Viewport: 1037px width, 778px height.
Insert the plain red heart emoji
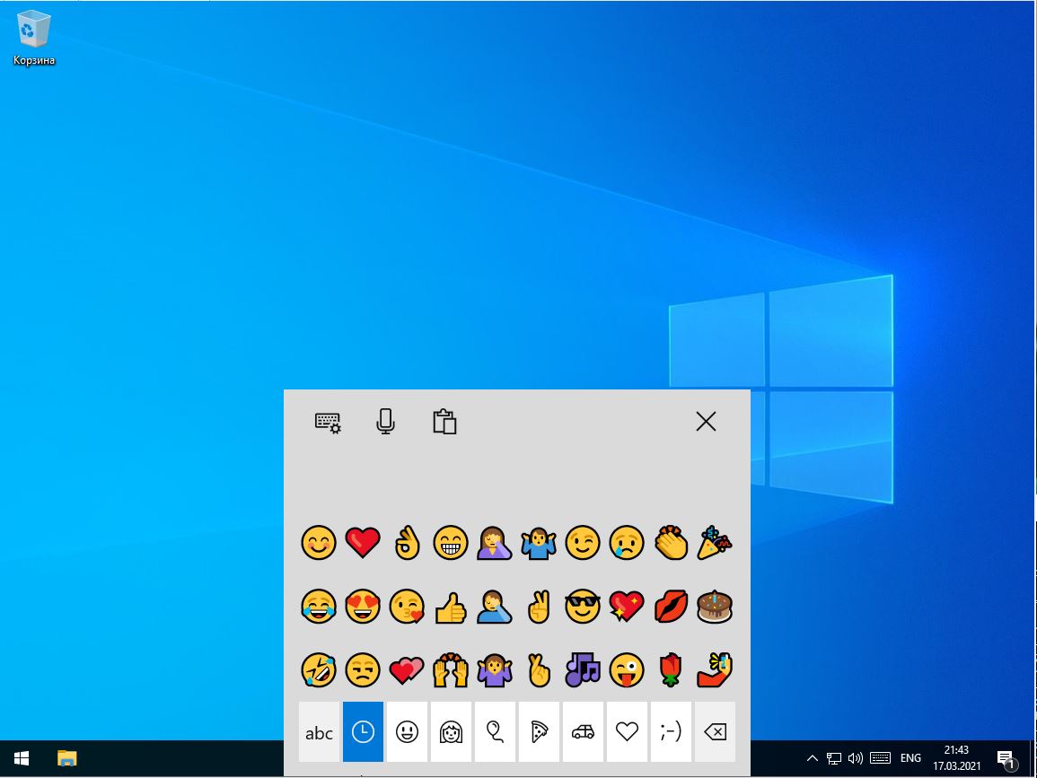pos(363,543)
